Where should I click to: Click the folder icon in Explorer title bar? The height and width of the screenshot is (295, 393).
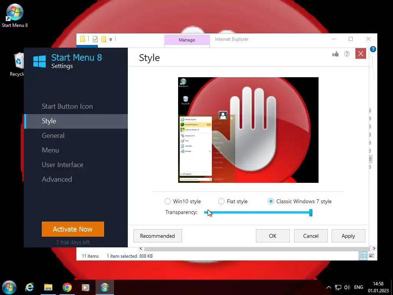(x=83, y=39)
